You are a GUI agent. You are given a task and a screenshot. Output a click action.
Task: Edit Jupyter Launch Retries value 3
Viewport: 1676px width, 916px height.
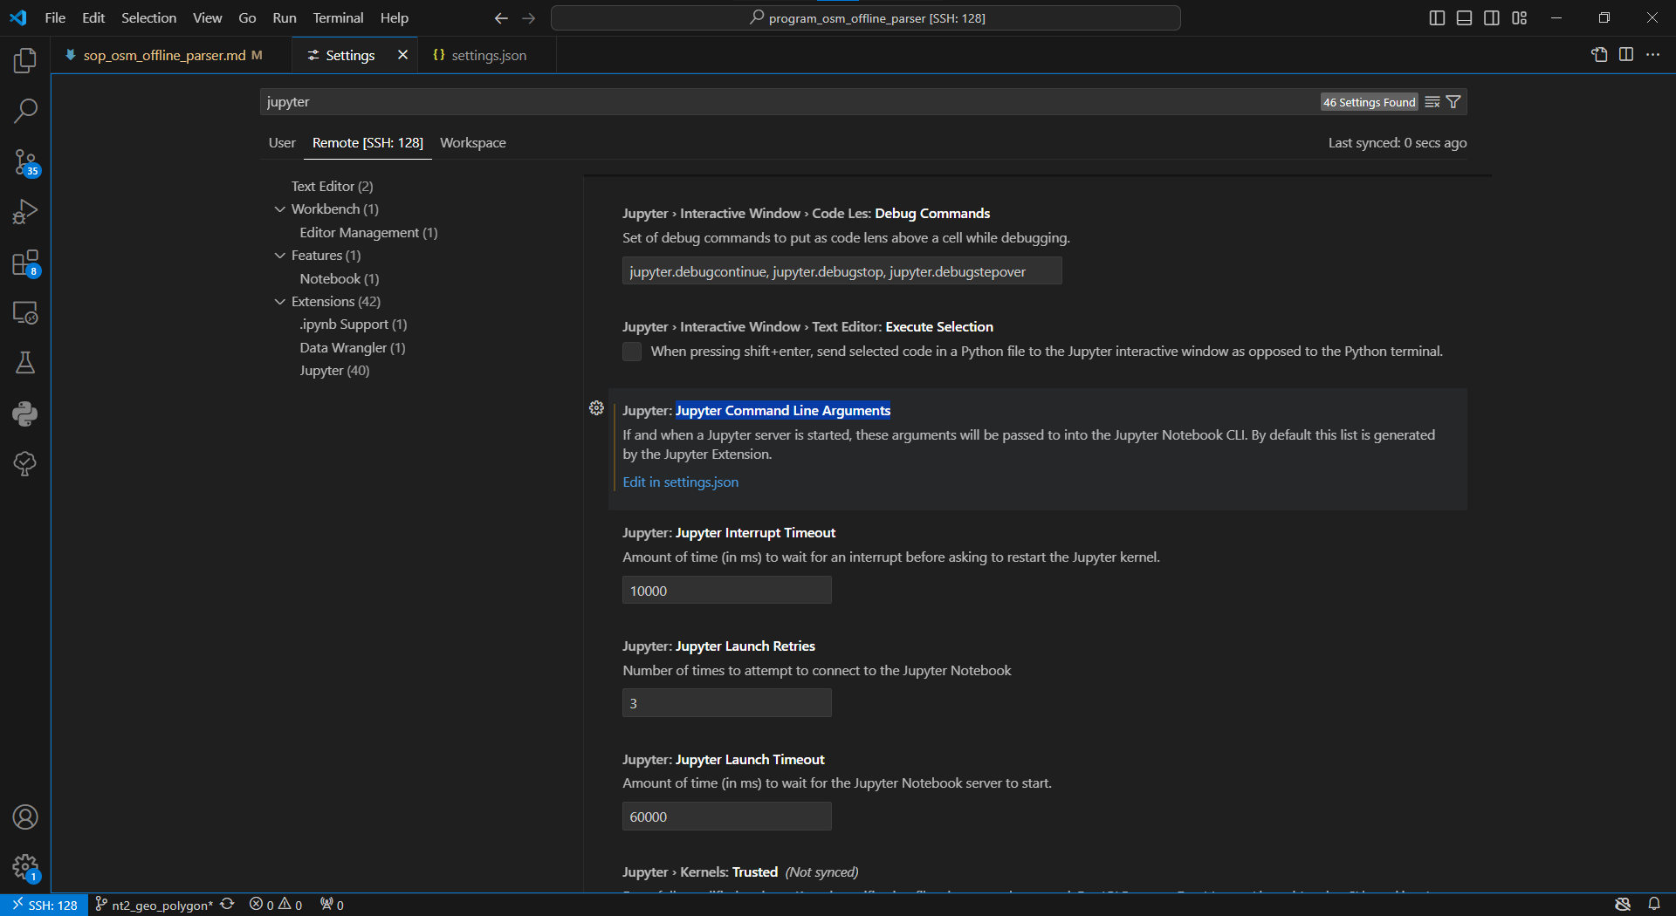coord(726,704)
